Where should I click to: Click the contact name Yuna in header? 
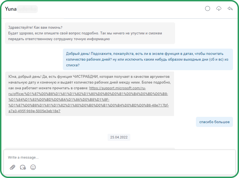[x=11, y=9]
